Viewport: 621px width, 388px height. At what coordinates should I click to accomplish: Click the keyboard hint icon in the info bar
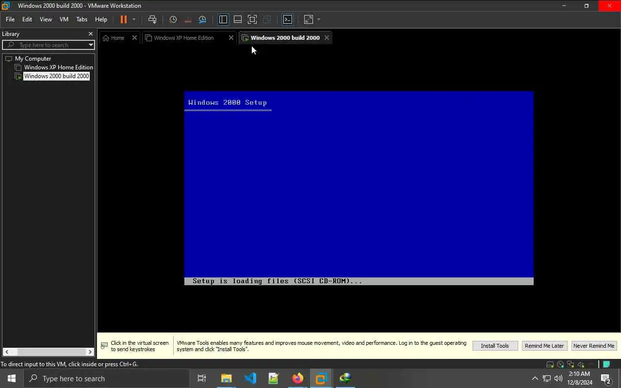(x=104, y=346)
